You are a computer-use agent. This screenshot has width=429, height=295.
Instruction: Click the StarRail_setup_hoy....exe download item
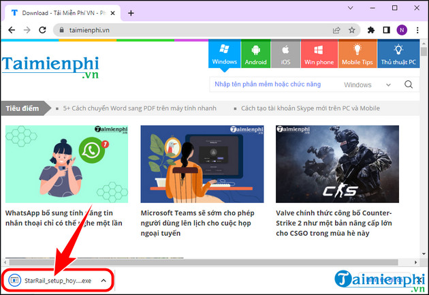point(58,281)
